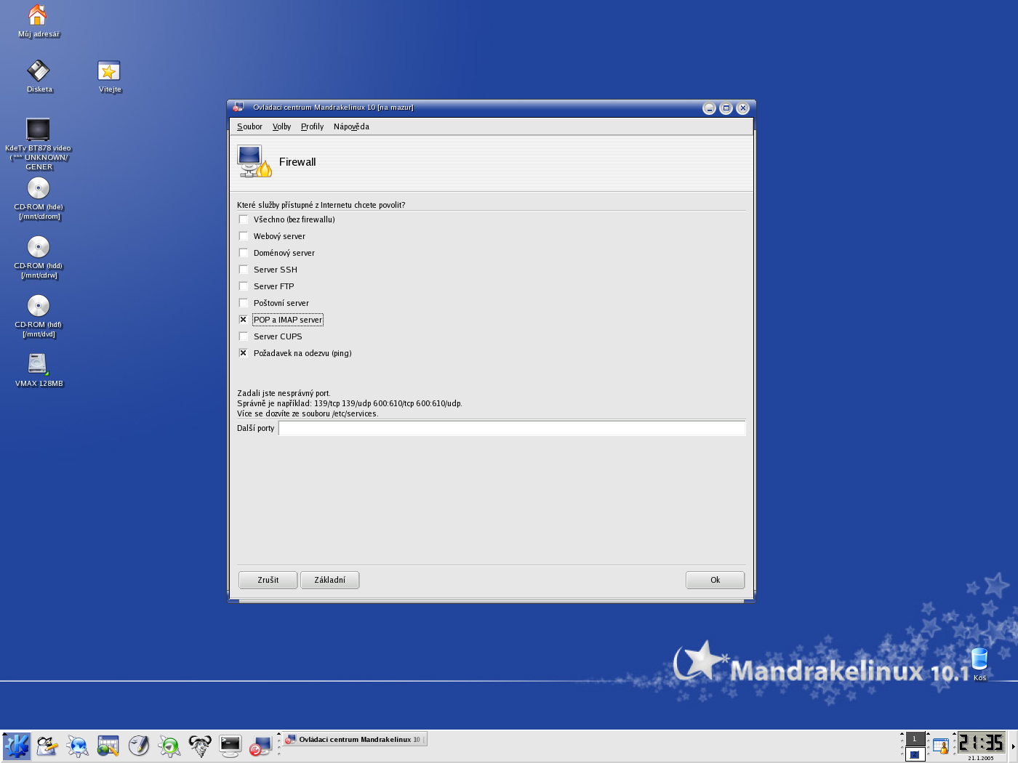Click the 21:35 digital clock
1018x763 pixels.
980,743
